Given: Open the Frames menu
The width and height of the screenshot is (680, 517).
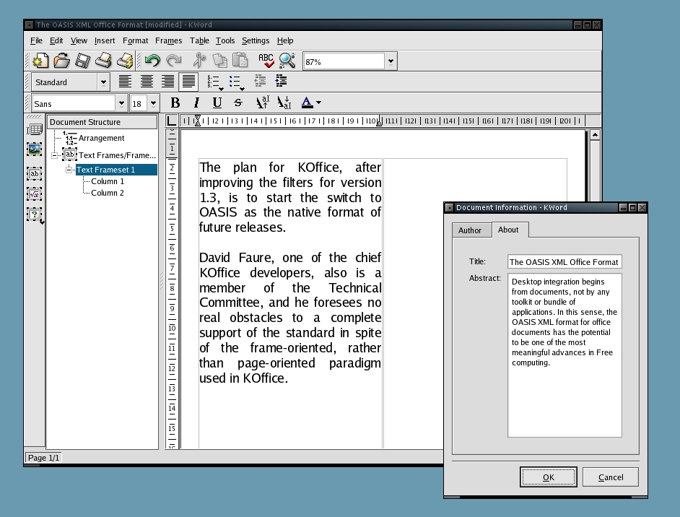Looking at the screenshot, I should pyautogui.click(x=168, y=41).
